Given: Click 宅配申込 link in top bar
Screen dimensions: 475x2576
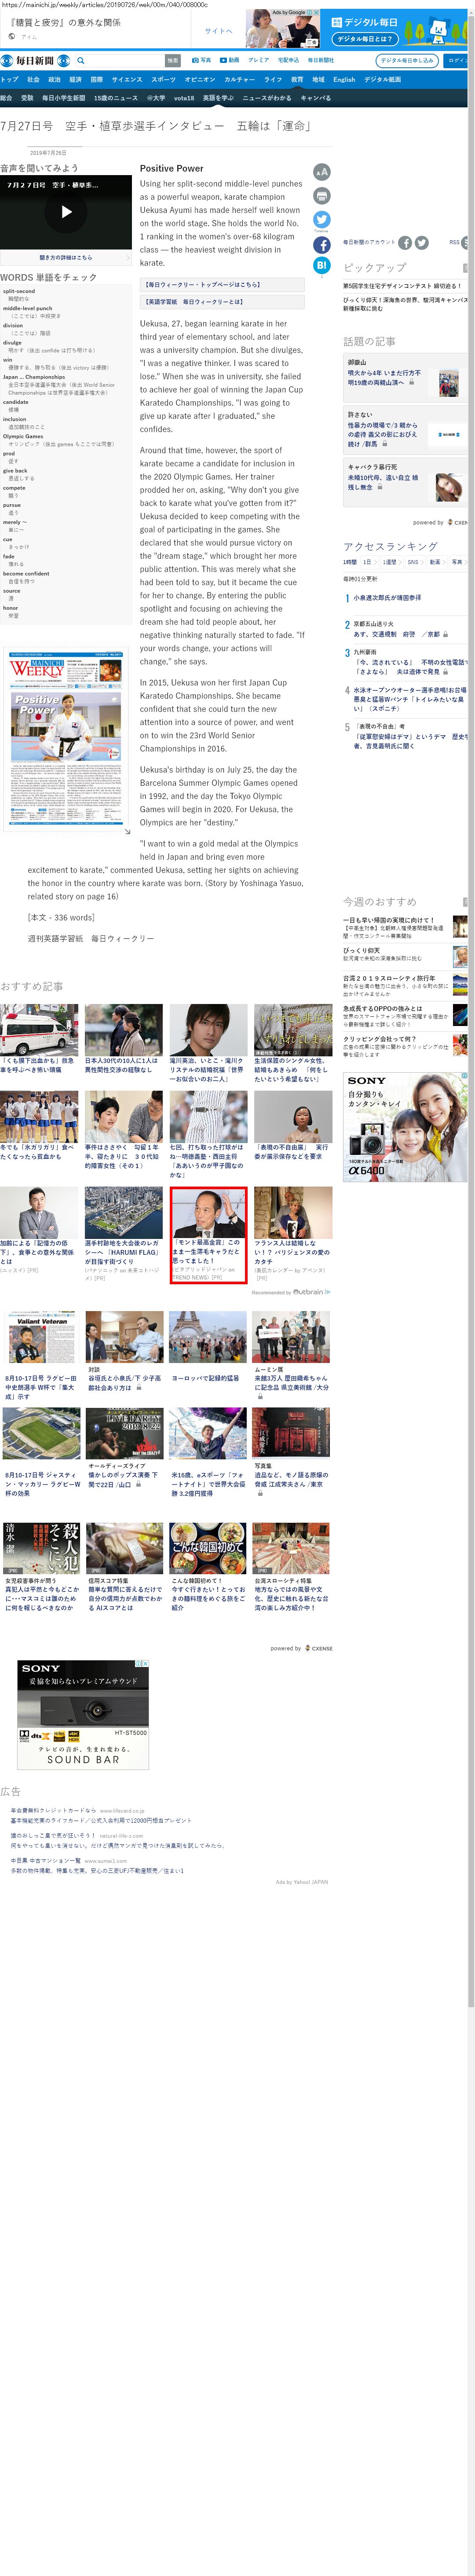Looking at the screenshot, I should click(x=288, y=60).
